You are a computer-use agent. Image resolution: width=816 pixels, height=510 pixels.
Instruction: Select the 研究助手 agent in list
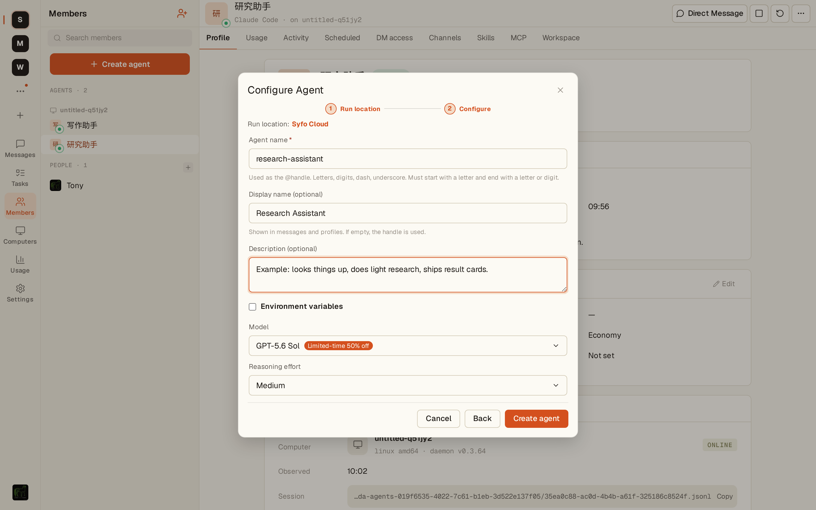click(x=120, y=145)
